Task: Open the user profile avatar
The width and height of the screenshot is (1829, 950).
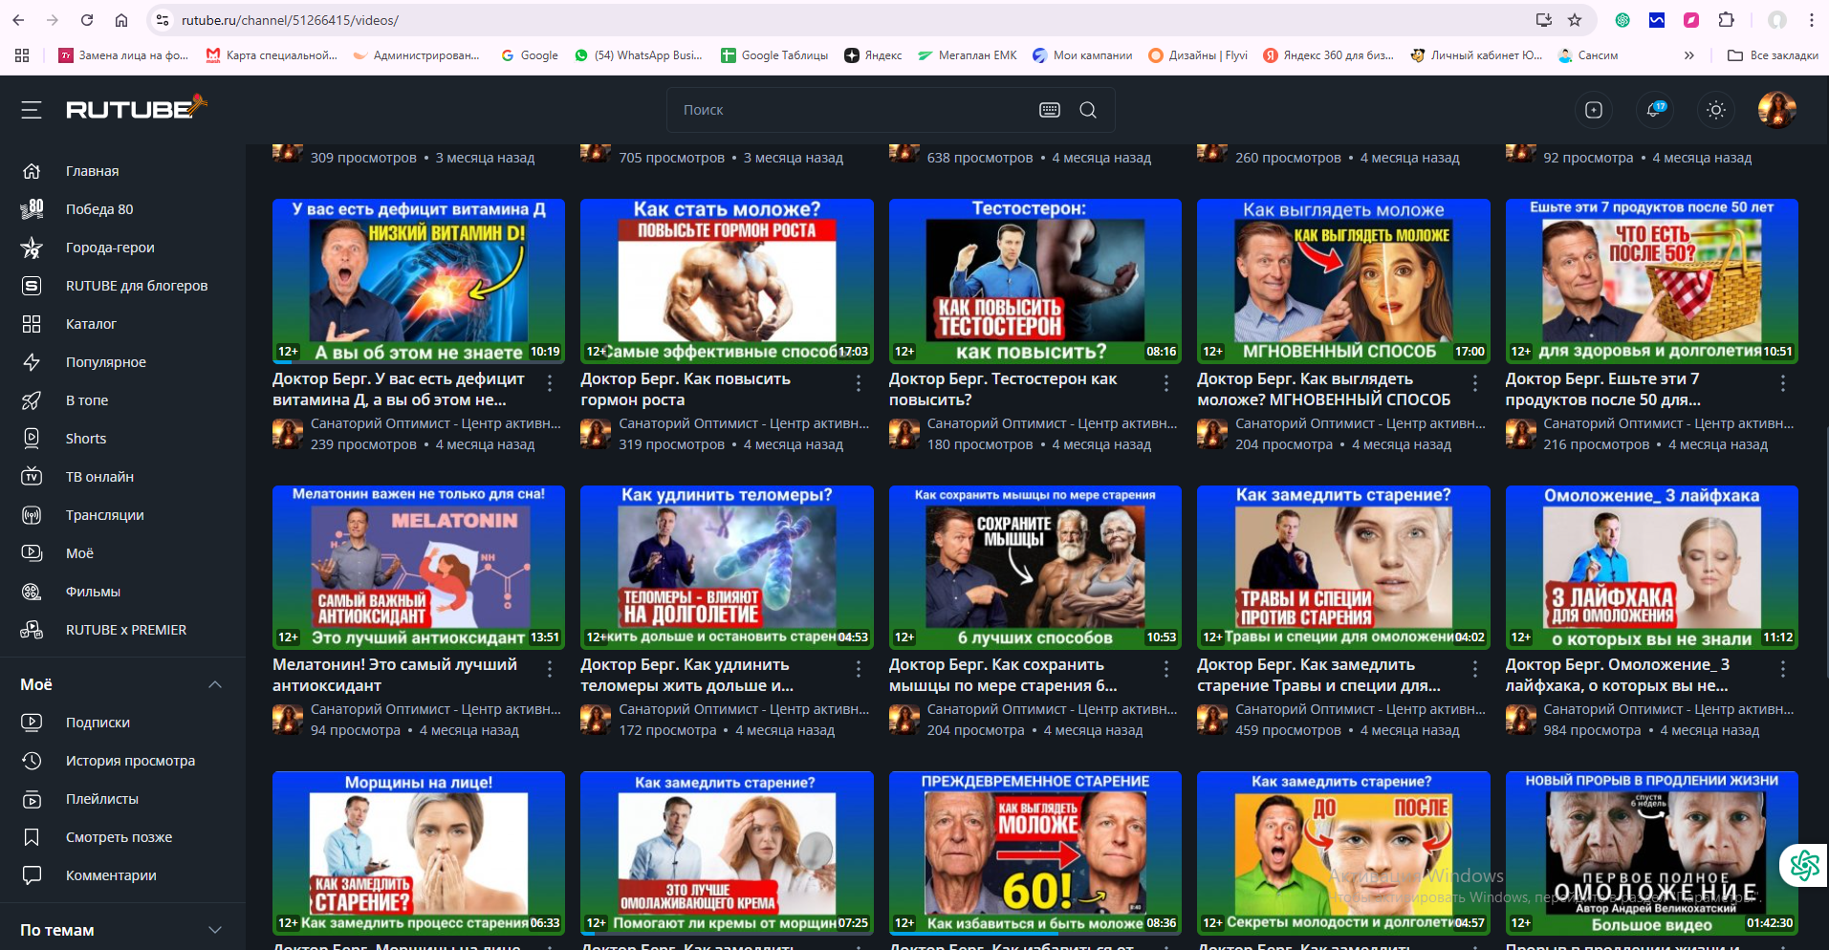Action: 1776,110
